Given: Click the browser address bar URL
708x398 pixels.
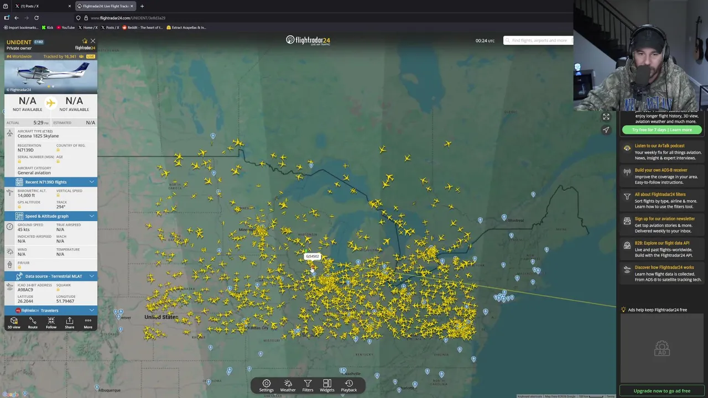Looking at the screenshot, I should click(x=128, y=18).
